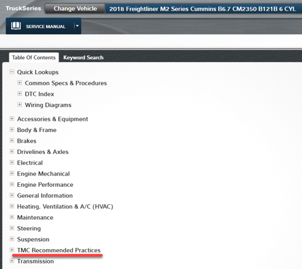The height and width of the screenshot is (269, 302).
Task: Select the Body & Frame label
Action: (x=37, y=130)
